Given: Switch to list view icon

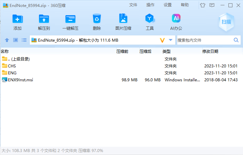Looking at the screenshot, I should click(24, 40).
